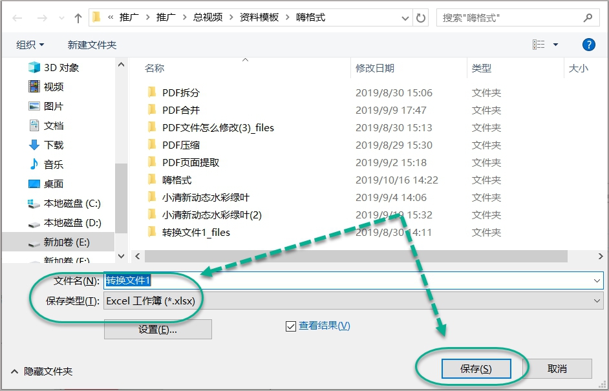Go up one folder level
Viewport: 609px width, 391px height.
tap(78, 18)
